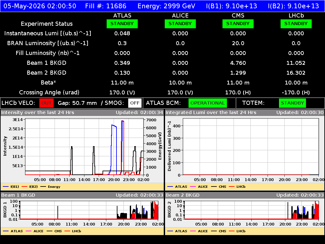Click the ALICE legend entry in Beam 2 BKGD chart
Image resolution: width=325 pixels, height=244 pixels.
point(199,231)
